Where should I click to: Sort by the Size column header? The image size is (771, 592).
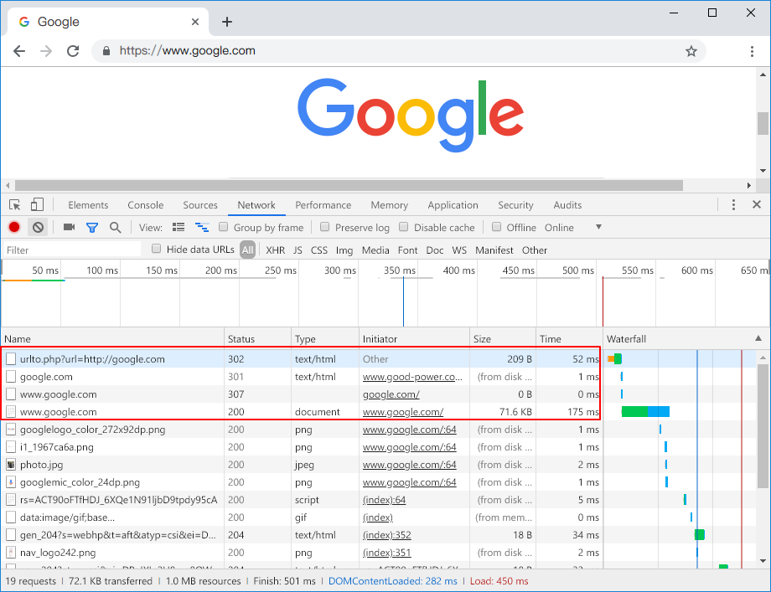503,338
